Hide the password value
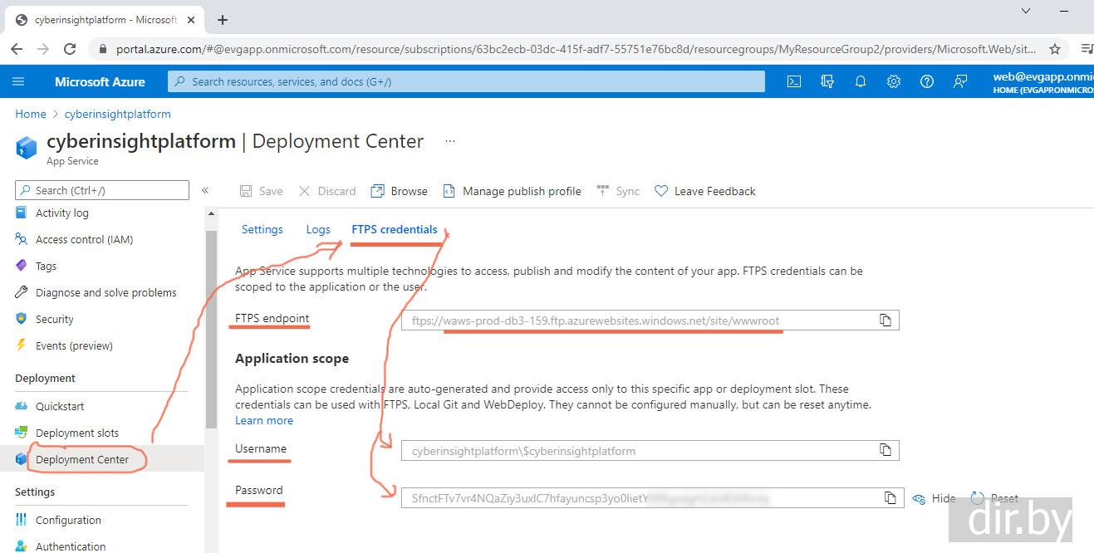 coord(935,498)
